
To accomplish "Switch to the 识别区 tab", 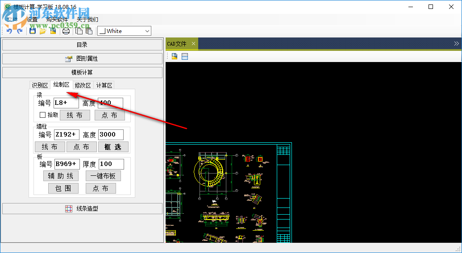I will click(40, 85).
